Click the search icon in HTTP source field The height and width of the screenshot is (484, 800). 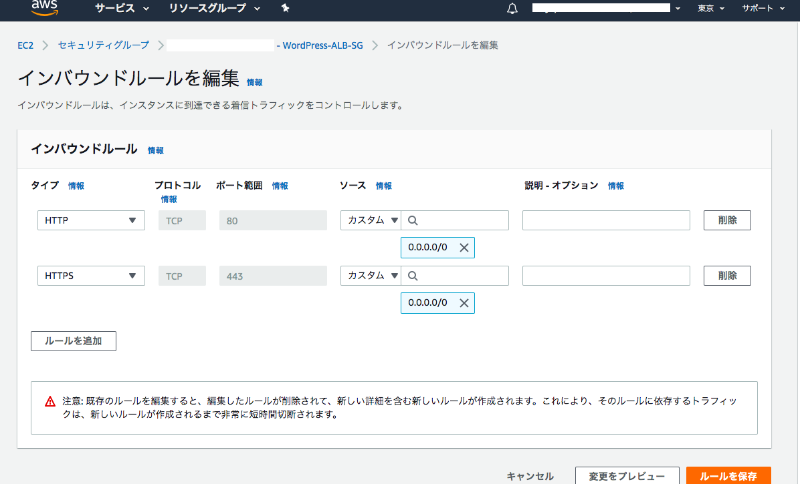click(413, 220)
